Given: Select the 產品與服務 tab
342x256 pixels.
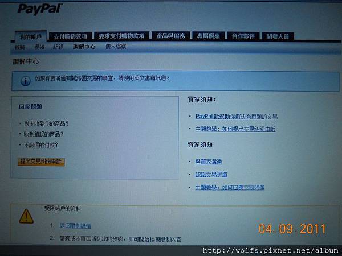Looking at the screenshot, I should point(170,36).
